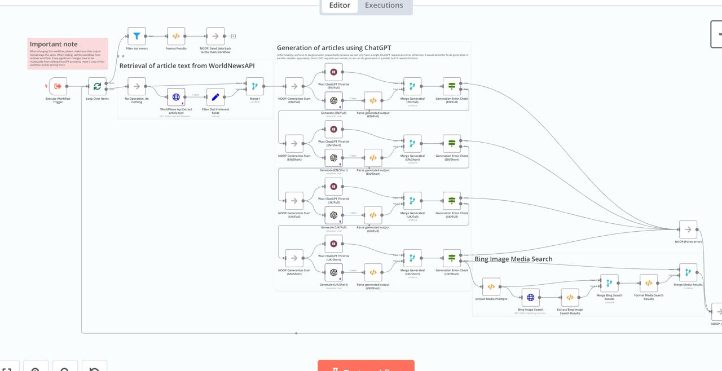Viewport: 722px width, 371px height.
Task: Select the NOOP (Parse error) node
Action: (x=688, y=229)
